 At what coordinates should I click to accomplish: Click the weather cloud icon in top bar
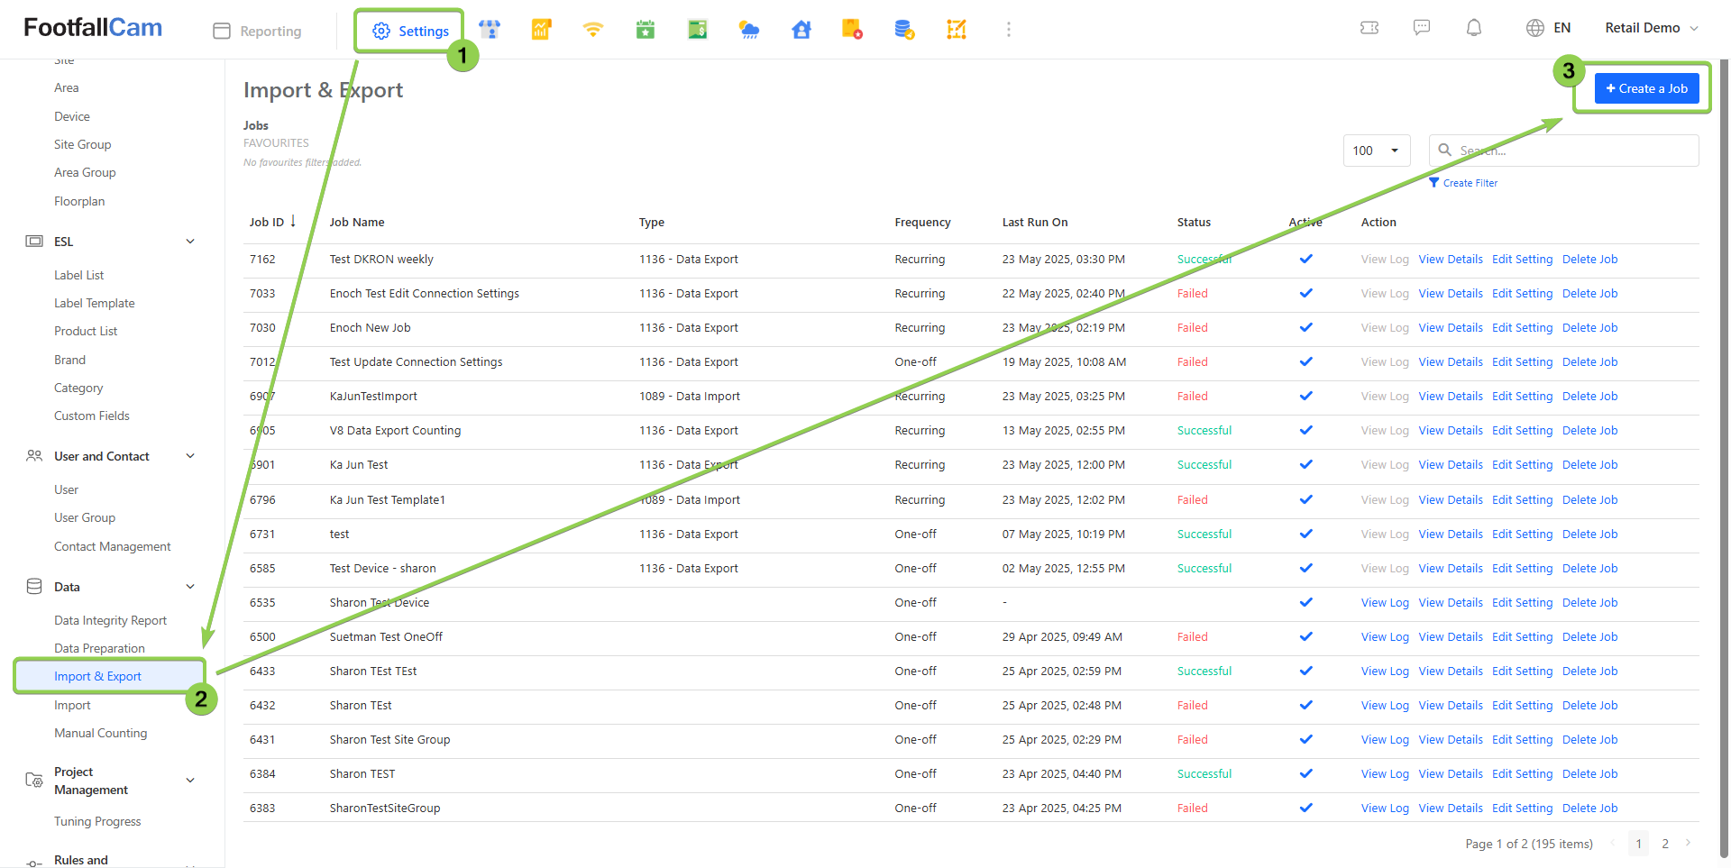point(749,30)
